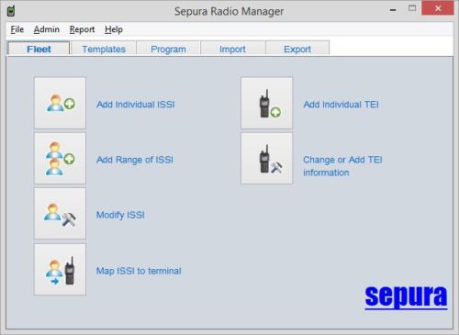459x335 pixels.
Task: Switch to the Program tab
Action: [168, 49]
